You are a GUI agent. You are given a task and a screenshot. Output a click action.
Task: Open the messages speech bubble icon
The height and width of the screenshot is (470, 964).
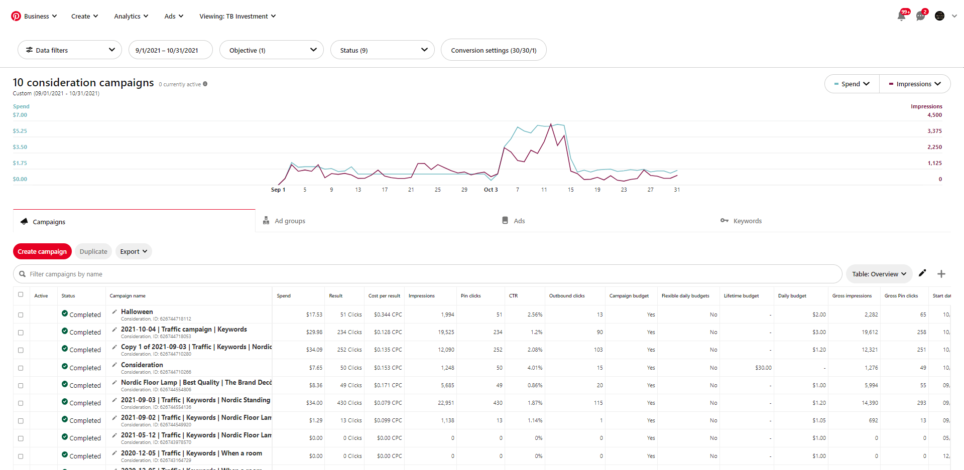click(920, 17)
